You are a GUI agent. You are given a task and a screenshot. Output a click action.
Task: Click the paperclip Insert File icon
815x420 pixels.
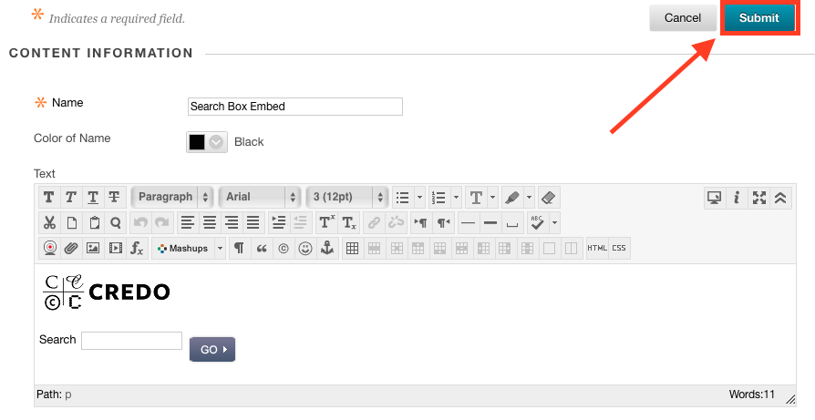point(71,248)
